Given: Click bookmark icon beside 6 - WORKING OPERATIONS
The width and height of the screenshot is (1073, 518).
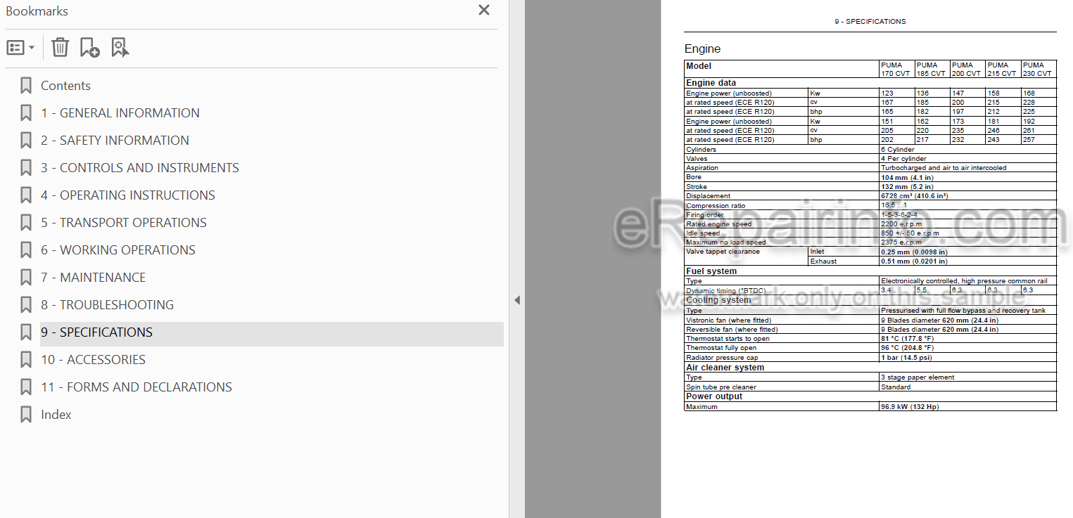Looking at the screenshot, I should tap(26, 250).
